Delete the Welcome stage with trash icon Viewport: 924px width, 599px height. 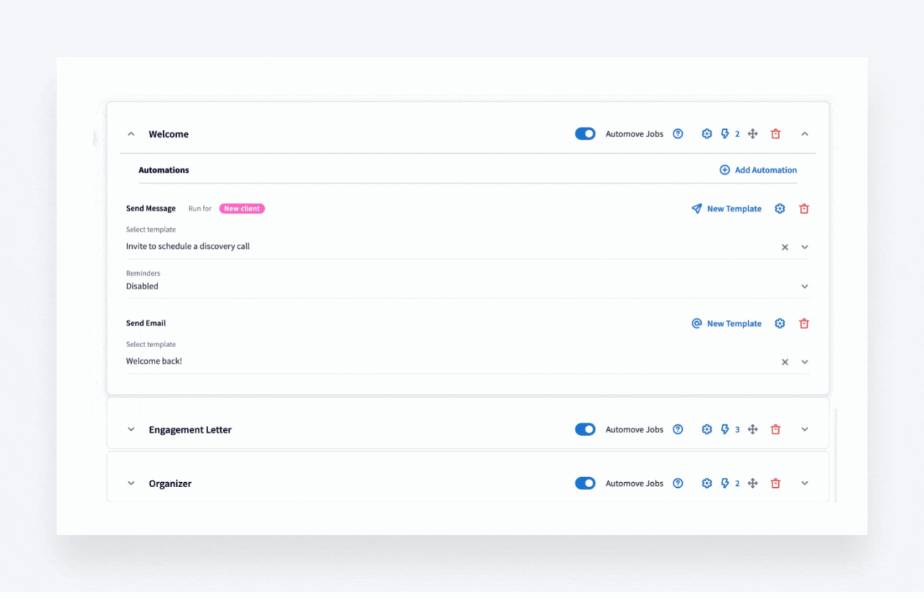pyautogui.click(x=775, y=134)
